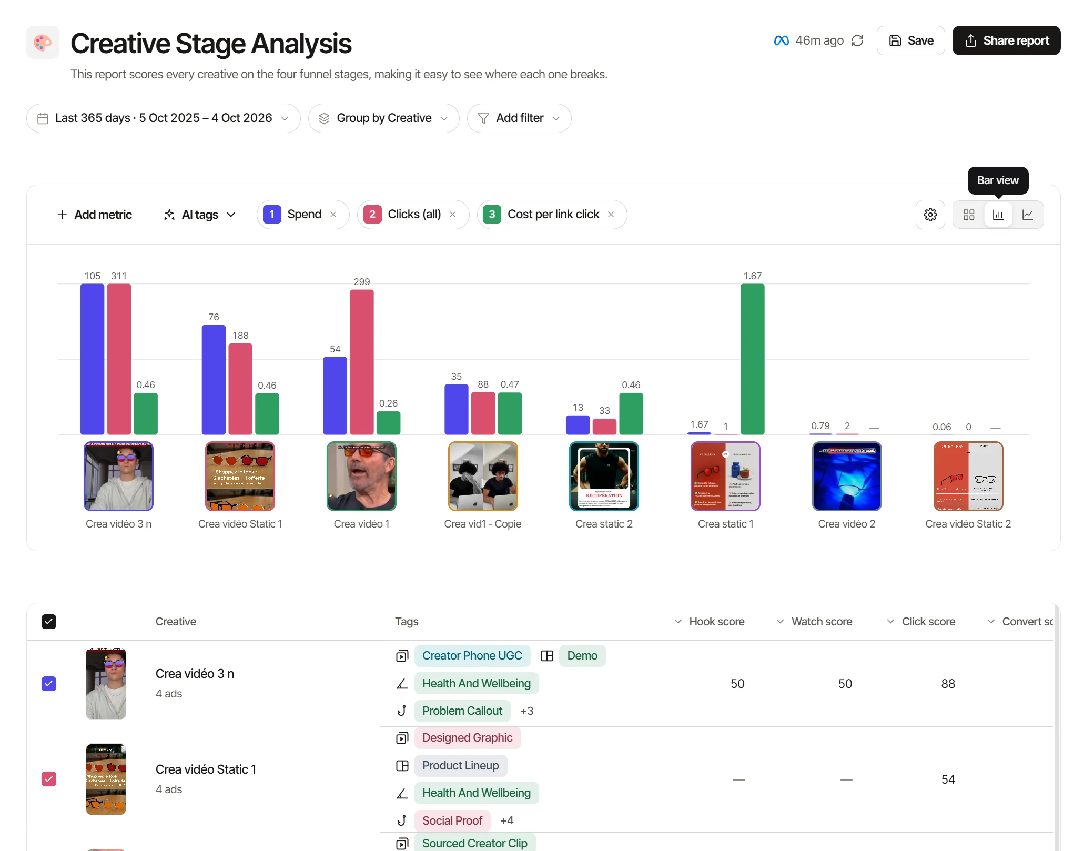The width and height of the screenshot is (1084, 851).
Task: Uncheck the Crea vidéo 3 n checkbox
Action: (x=49, y=684)
